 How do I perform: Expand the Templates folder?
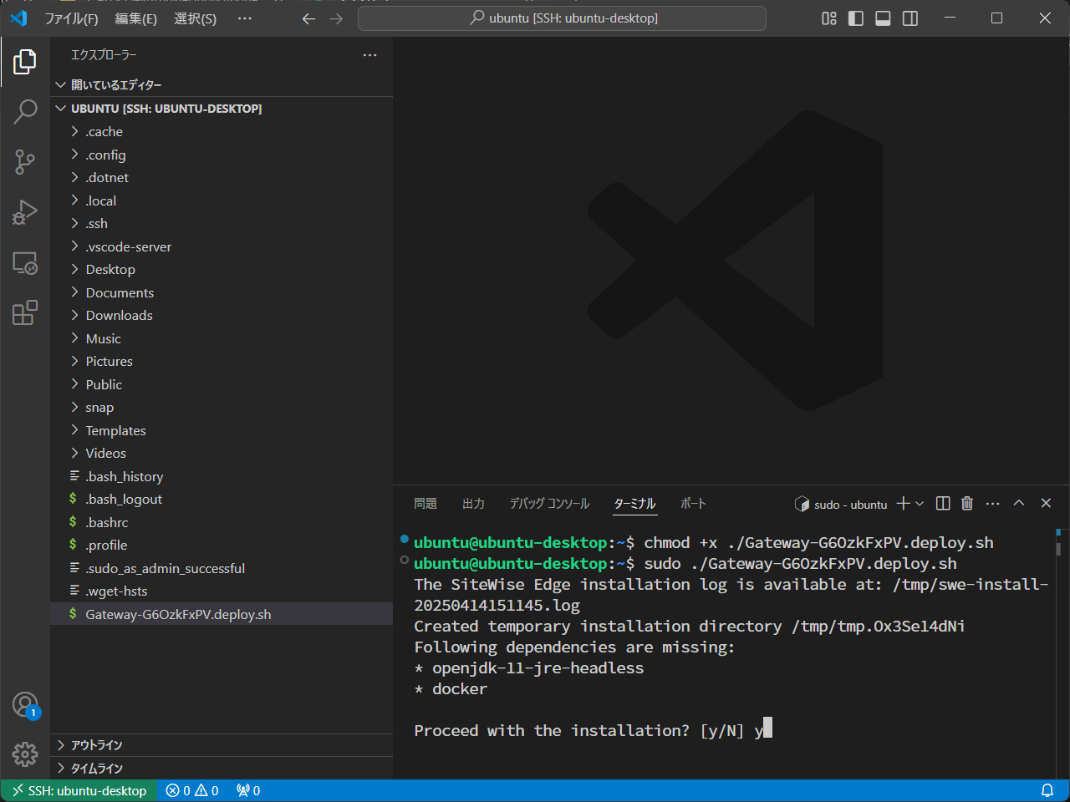click(x=222, y=430)
